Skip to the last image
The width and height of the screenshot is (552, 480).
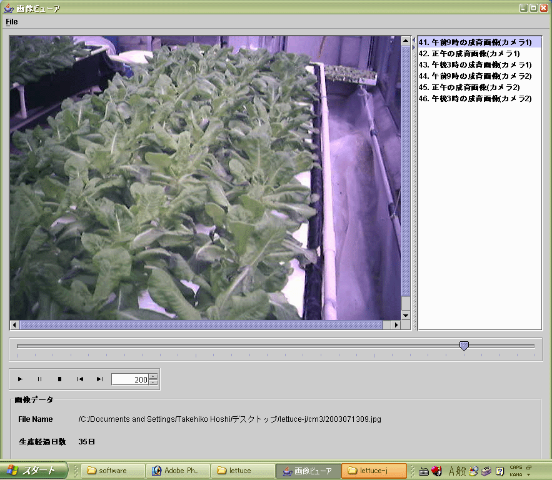click(x=100, y=379)
